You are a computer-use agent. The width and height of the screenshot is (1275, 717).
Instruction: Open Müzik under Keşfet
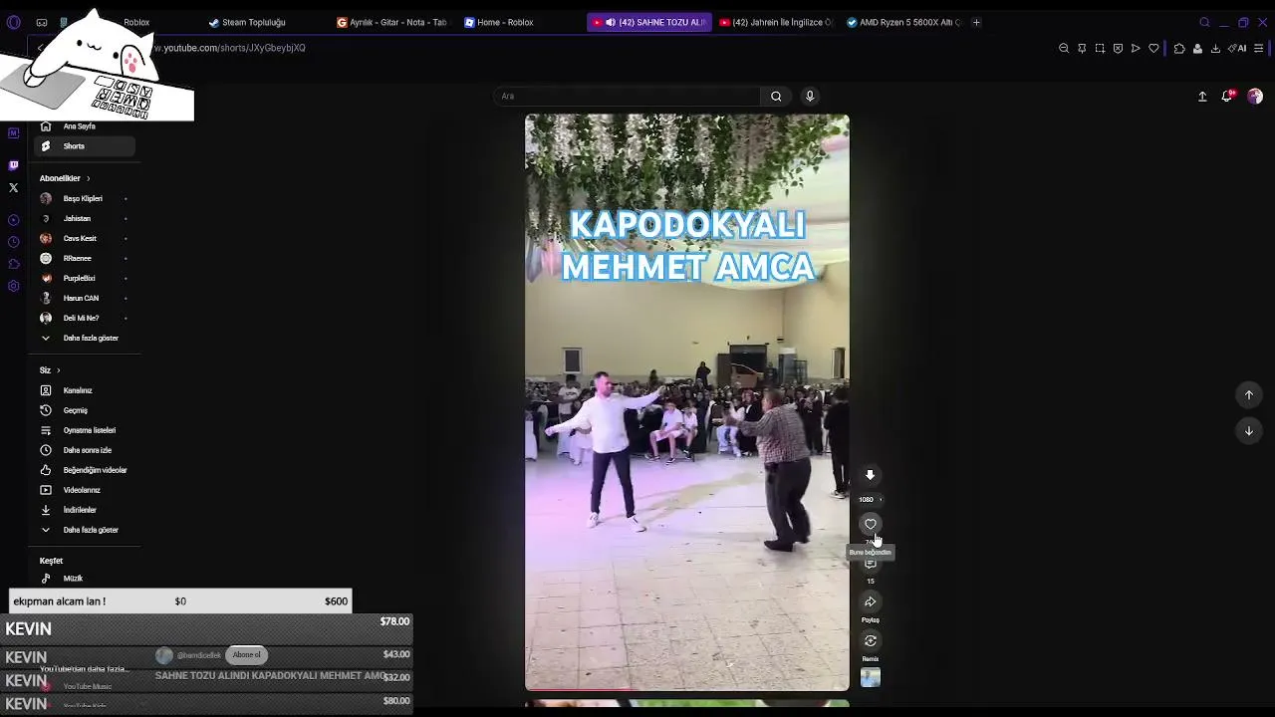(x=85, y=579)
